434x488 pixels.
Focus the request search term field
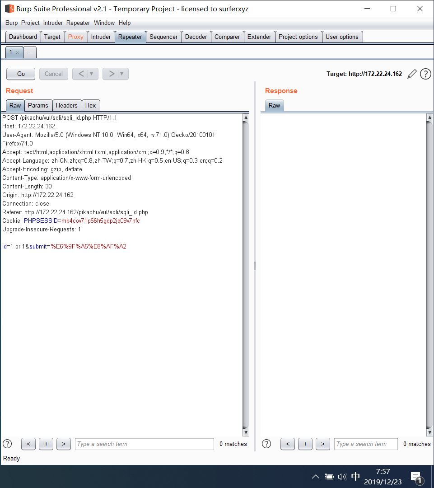tap(145, 444)
